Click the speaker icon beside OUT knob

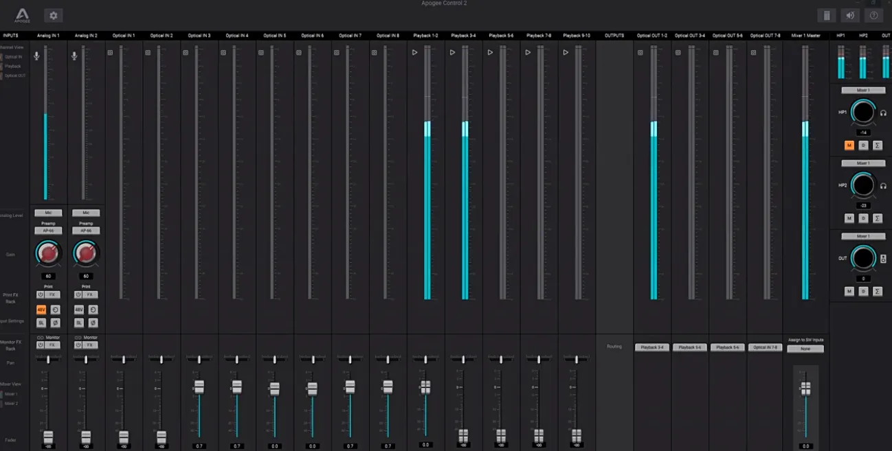(883, 259)
